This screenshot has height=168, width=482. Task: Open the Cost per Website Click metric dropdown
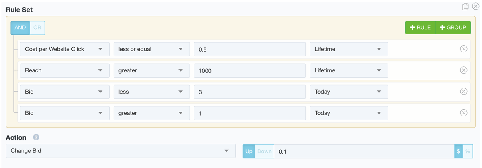tap(65, 49)
